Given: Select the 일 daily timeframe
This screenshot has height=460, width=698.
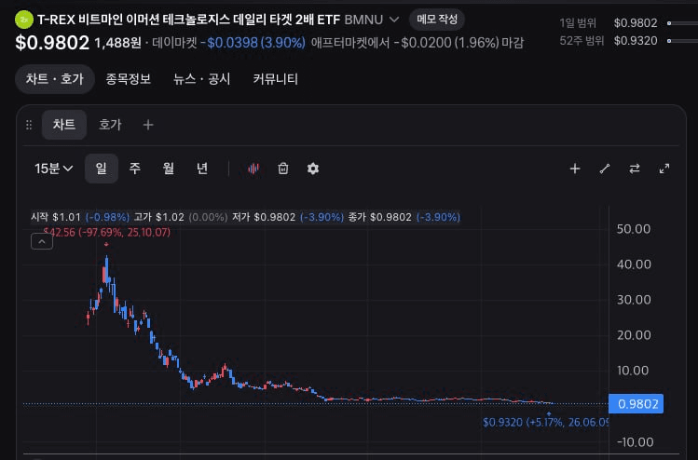Looking at the screenshot, I should tap(101, 169).
